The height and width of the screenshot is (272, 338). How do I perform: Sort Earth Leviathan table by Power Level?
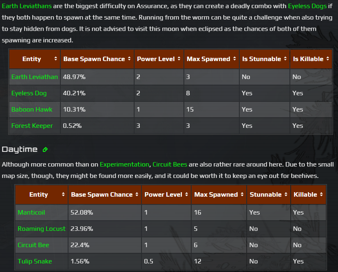pyautogui.click(x=179, y=59)
